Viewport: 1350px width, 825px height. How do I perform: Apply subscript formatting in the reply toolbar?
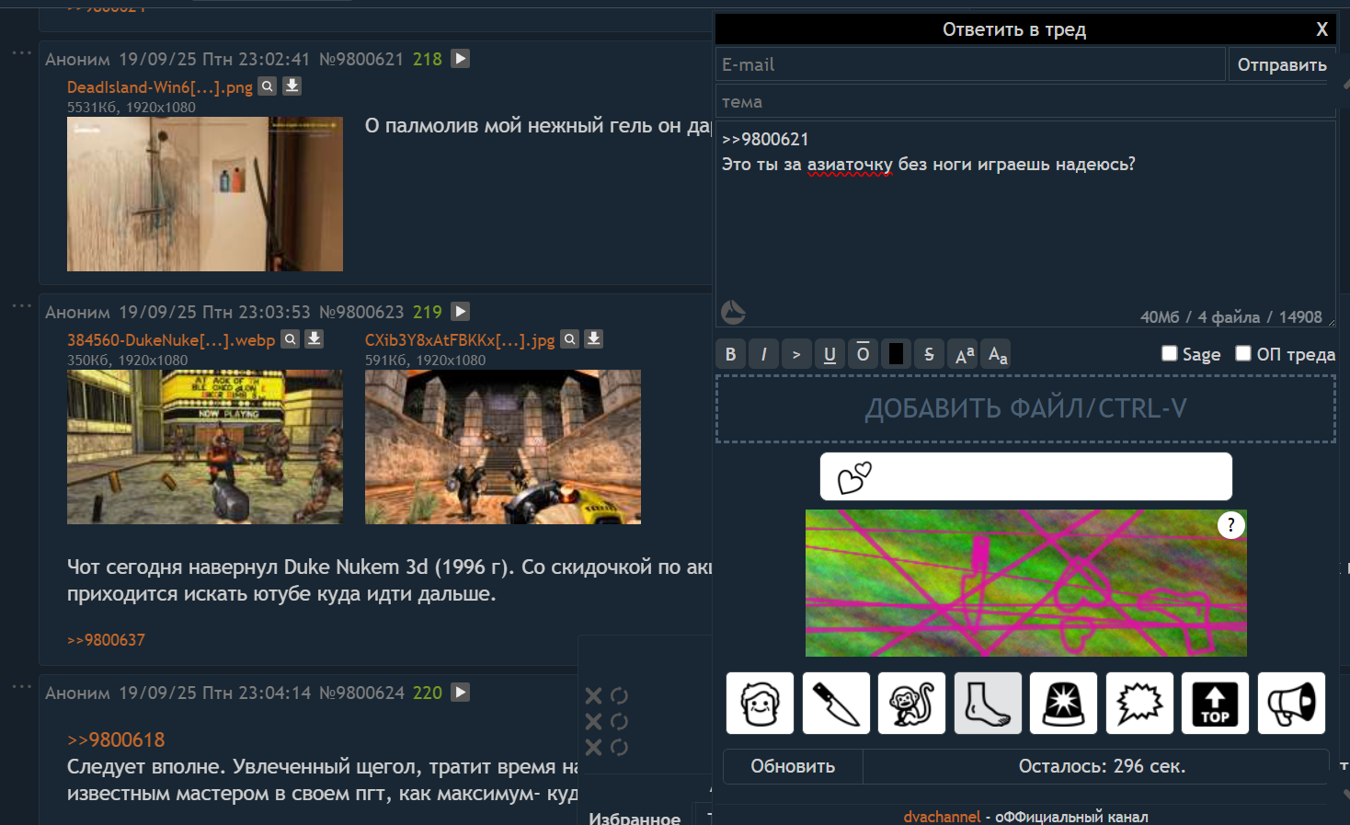[998, 354]
